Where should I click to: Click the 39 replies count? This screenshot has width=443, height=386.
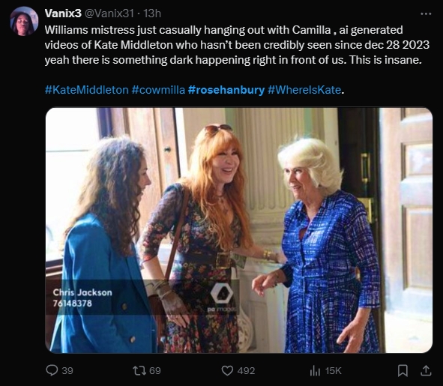tap(67, 370)
